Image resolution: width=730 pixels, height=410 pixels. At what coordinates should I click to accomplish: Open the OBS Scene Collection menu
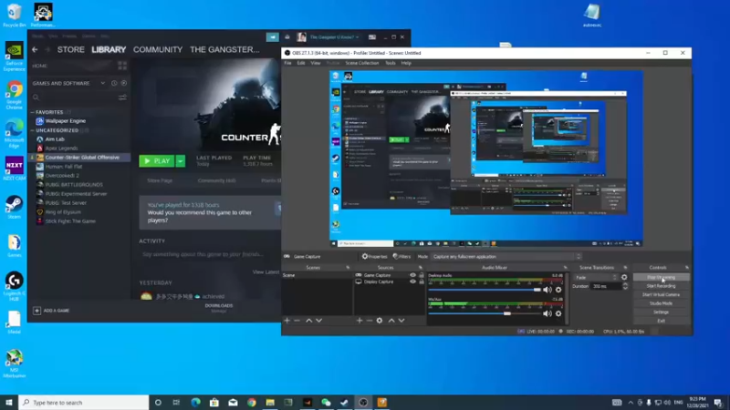click(362, 63)
